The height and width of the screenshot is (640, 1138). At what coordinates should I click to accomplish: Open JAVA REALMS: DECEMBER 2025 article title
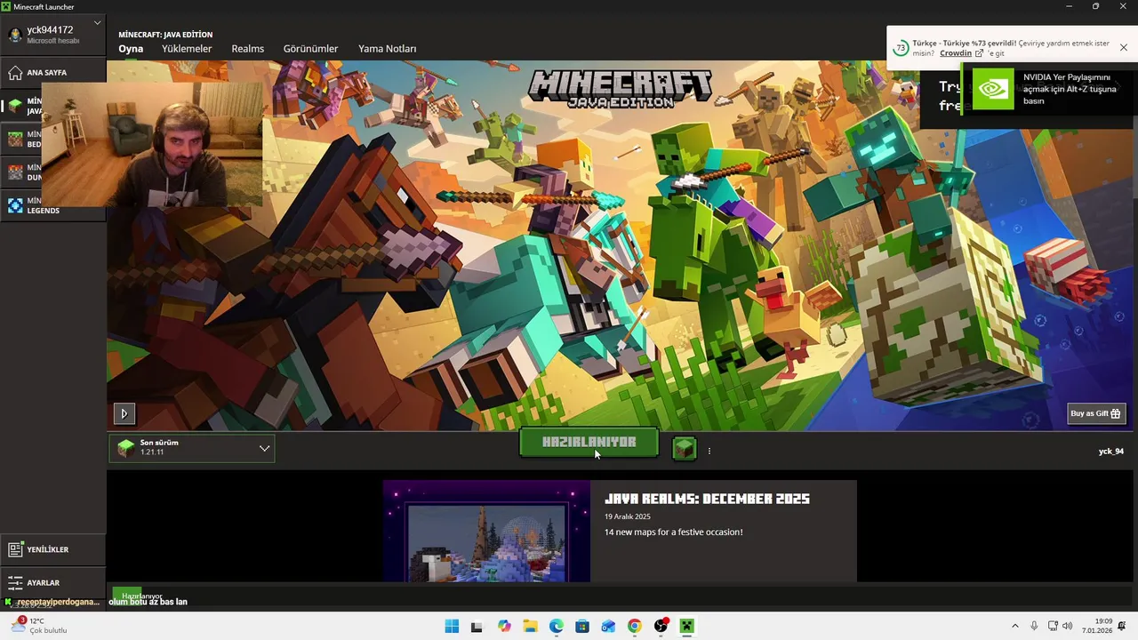point(707,500)
